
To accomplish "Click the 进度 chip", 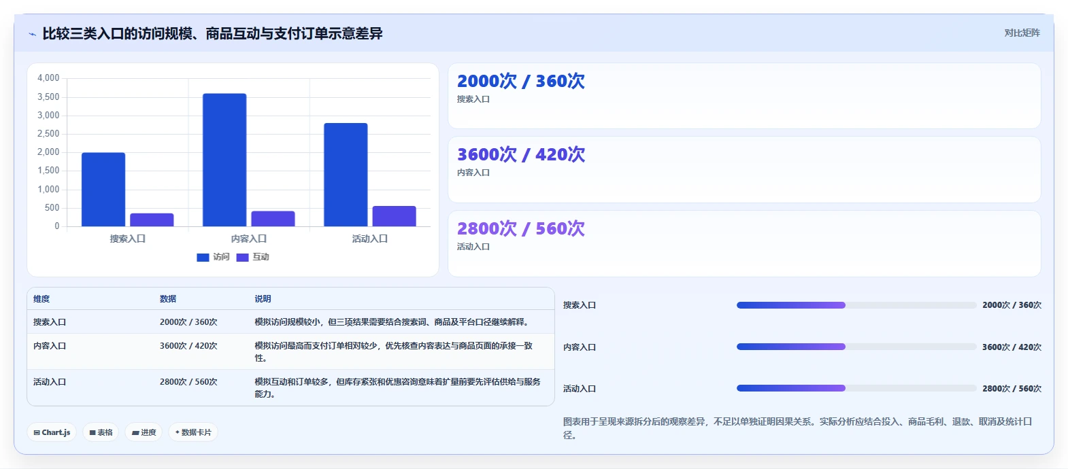I will click(x=144, y=432).
